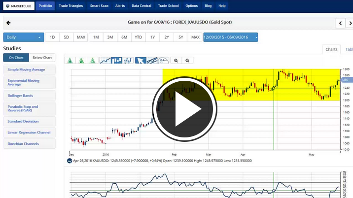The image size is (353, 198).
Task: Play the video with the play button
Action: tap(184, 109)
